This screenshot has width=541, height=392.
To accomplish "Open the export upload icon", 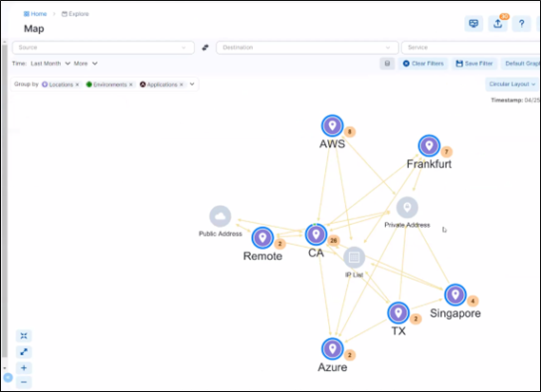I will click(x=497, y=24).
